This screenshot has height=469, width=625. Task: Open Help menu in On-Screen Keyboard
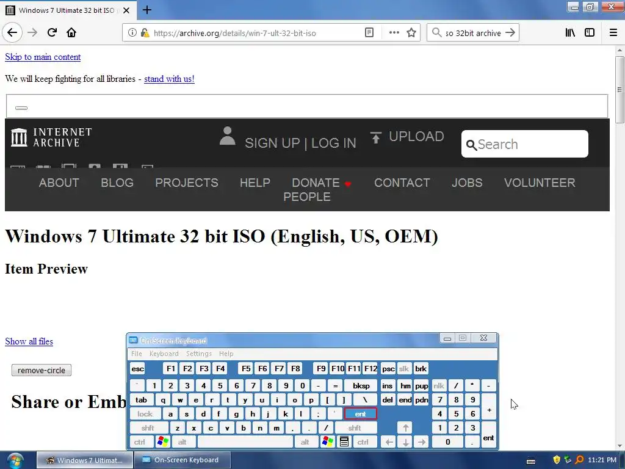point(226,354)
